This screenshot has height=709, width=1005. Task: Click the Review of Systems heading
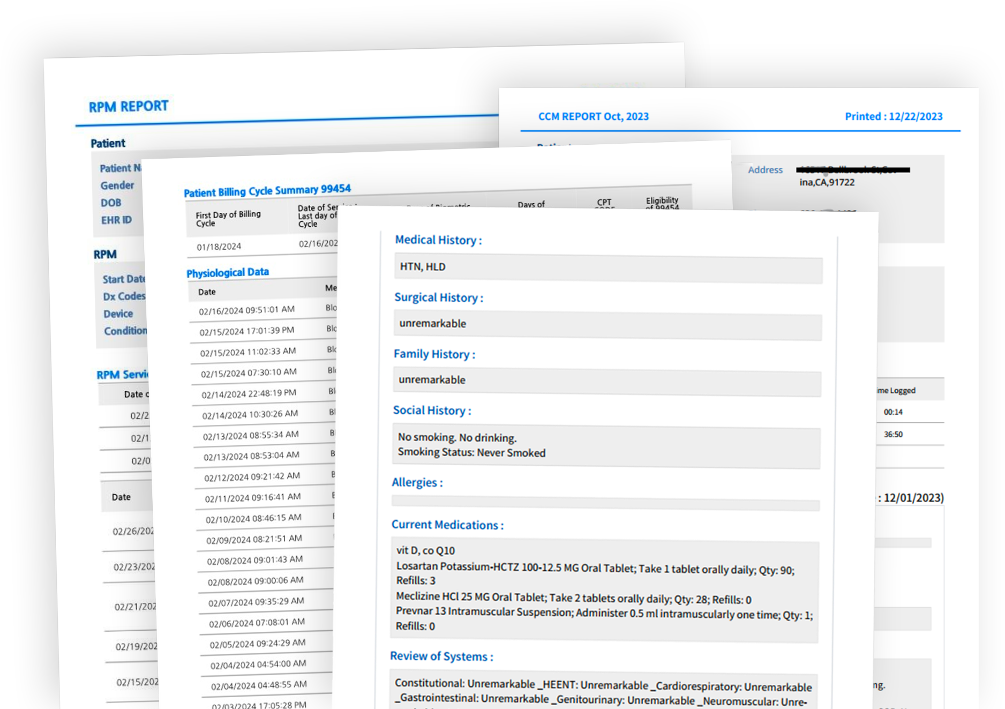[441, 656]
